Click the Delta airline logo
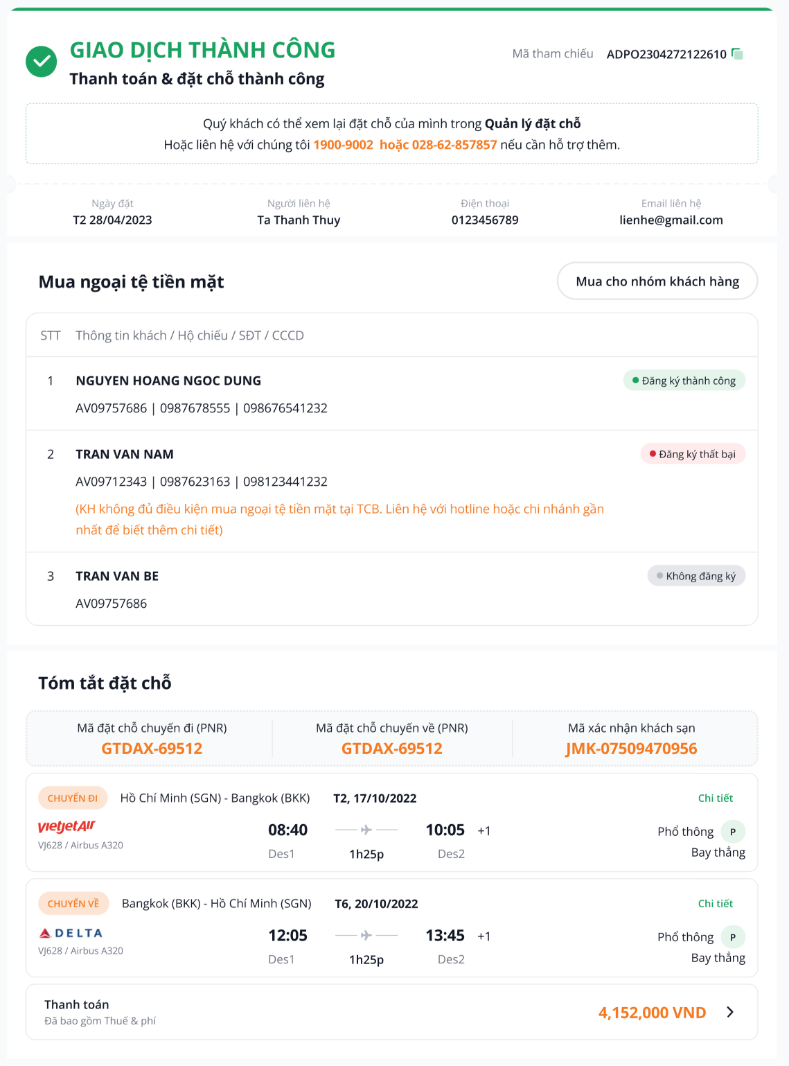789x1066 pixels. click(x=71, y=933)
